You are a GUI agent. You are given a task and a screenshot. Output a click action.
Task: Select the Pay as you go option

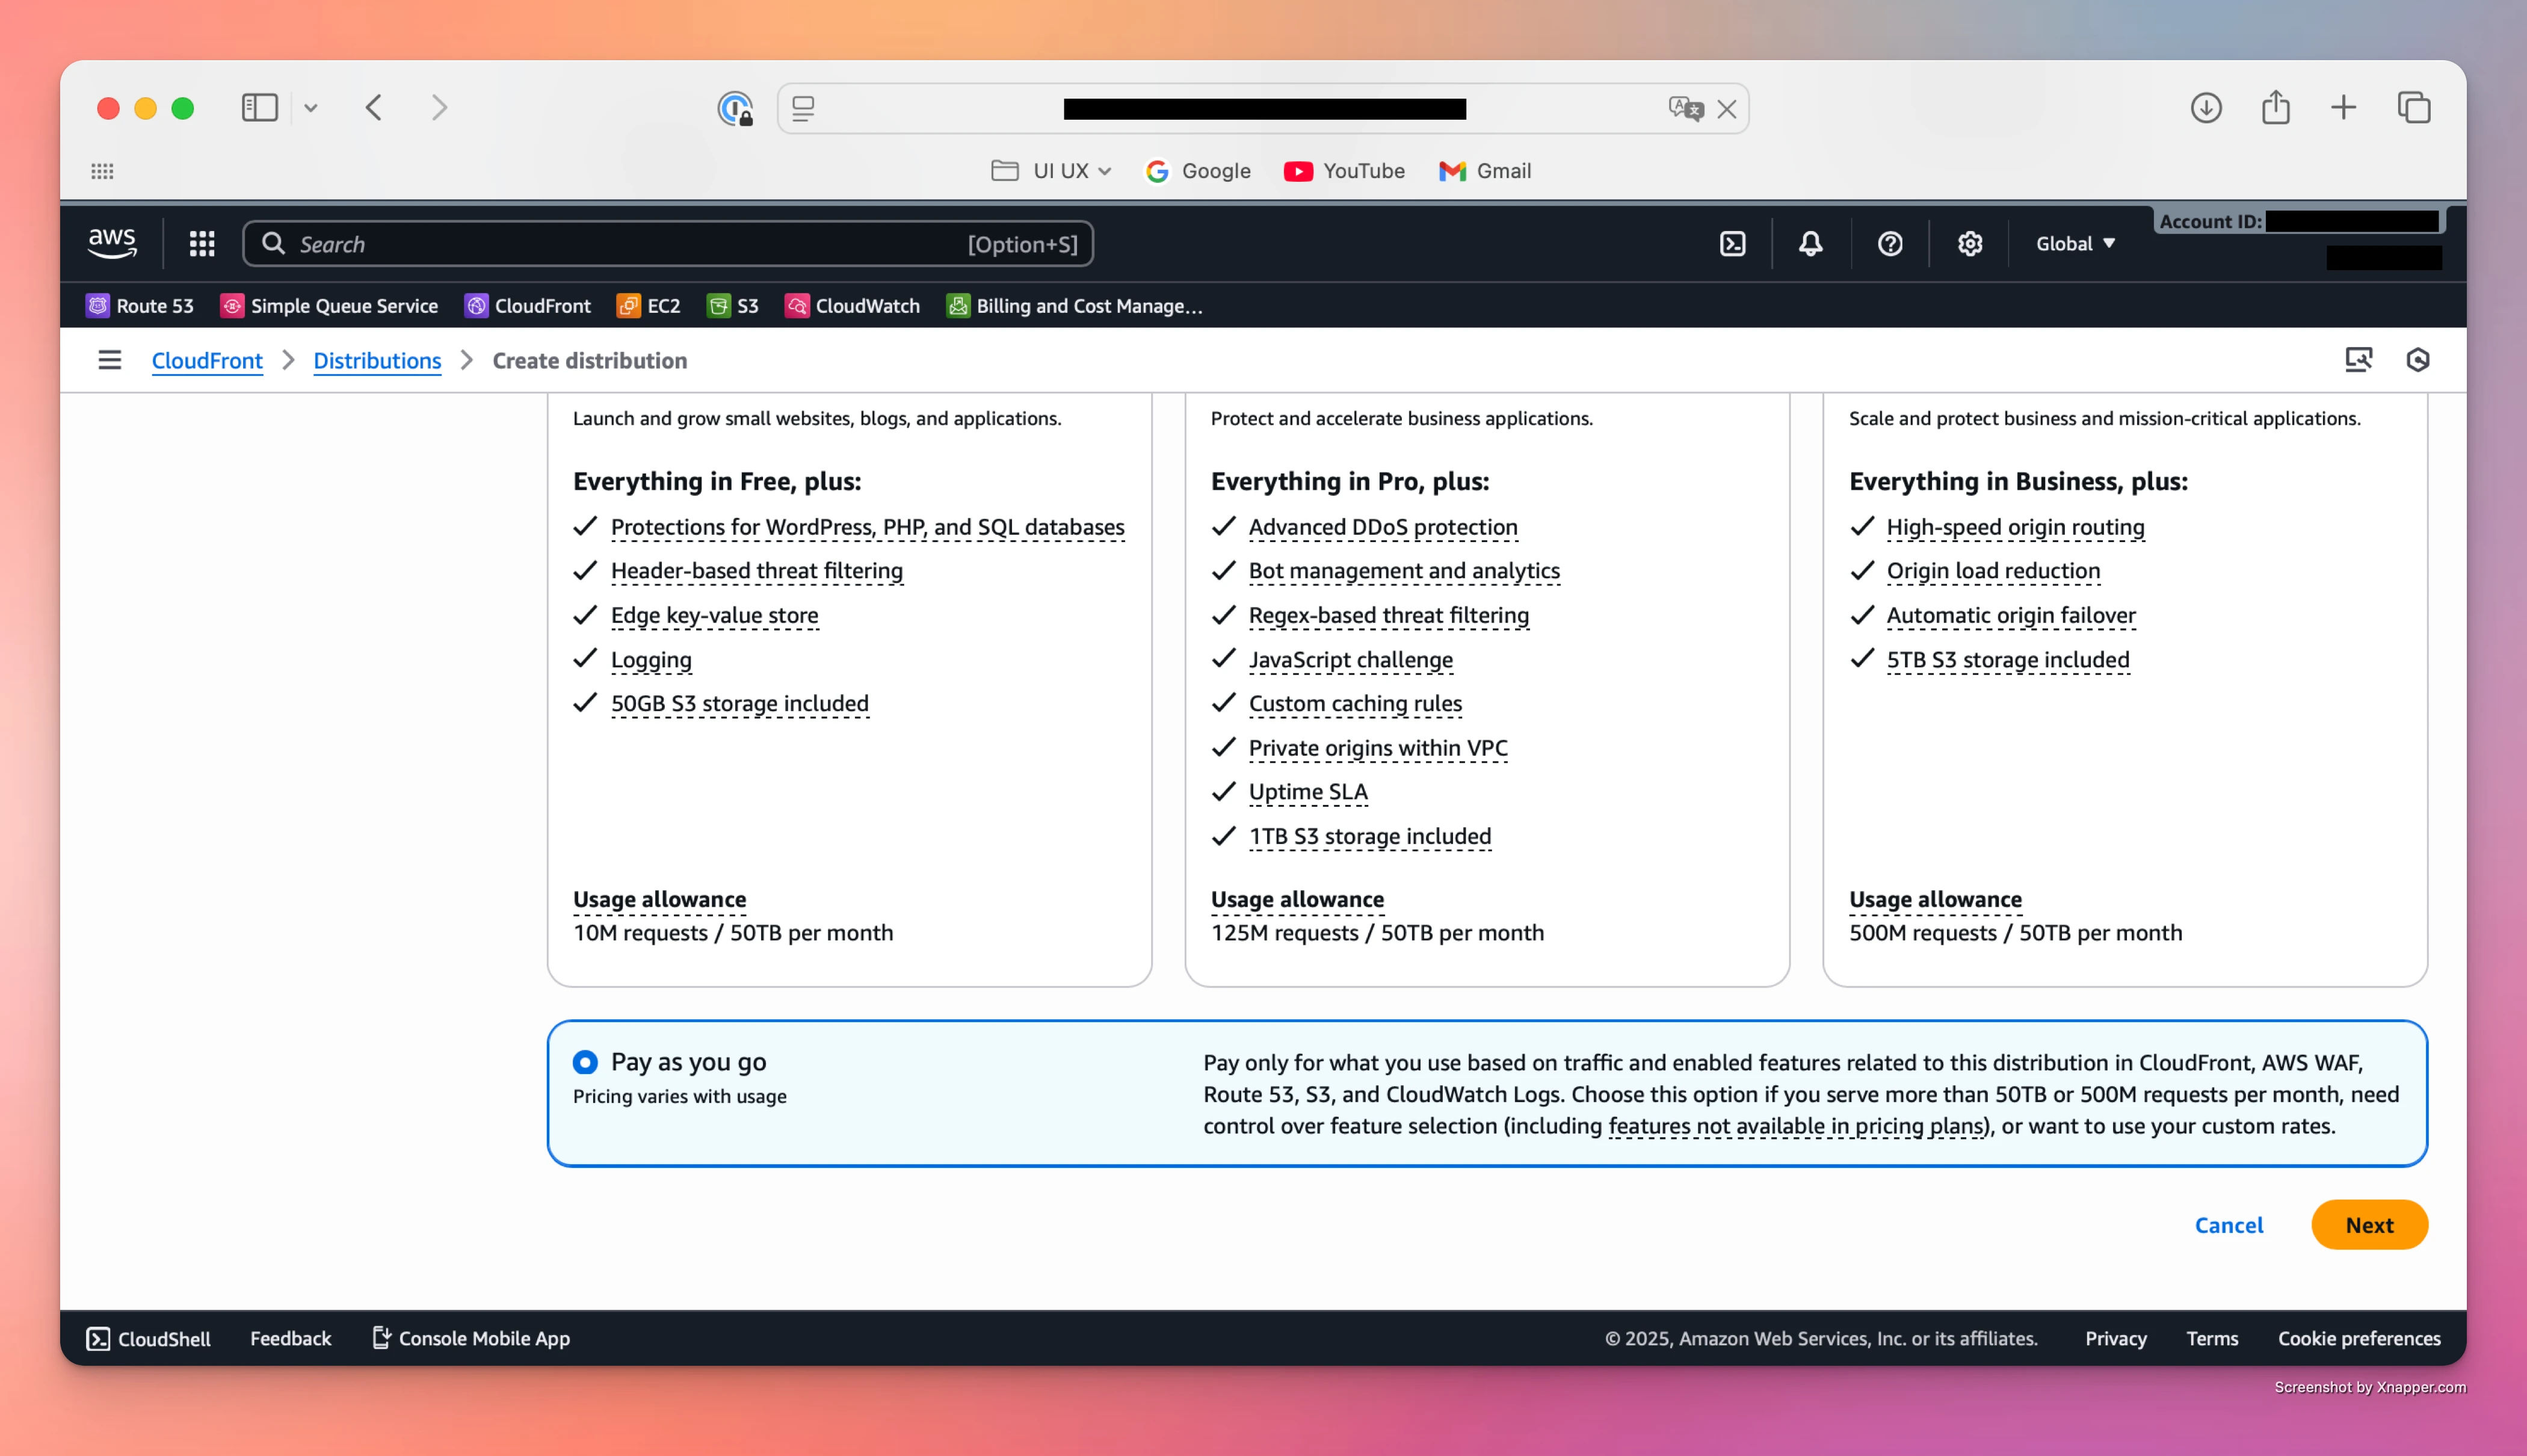tap(585, 1062)
